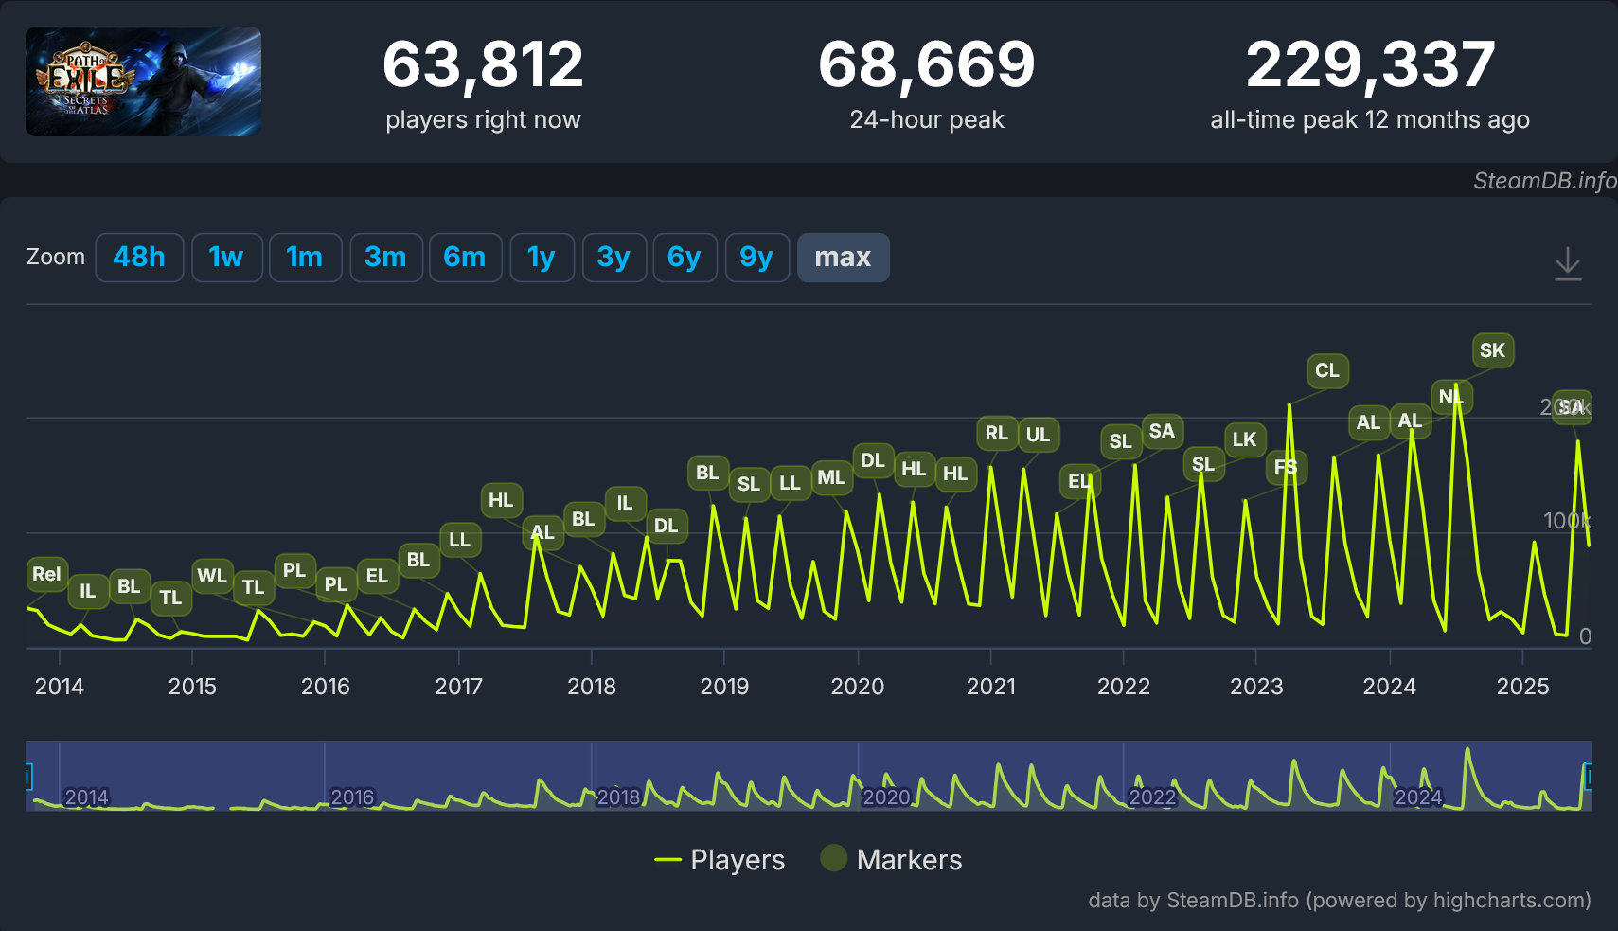1618x931 pixels.
Task: Set zoom to 9y
Action: [x=756, y=258]
